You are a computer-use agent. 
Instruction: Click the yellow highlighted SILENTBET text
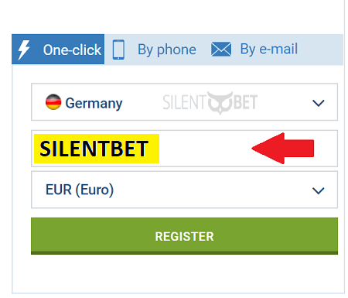(x=97, y=149)
